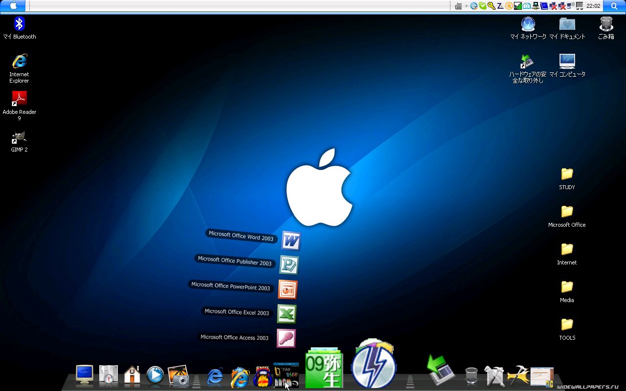Open the photo and camera dock icon
626x391 pixels.
[x=179, y=376]
